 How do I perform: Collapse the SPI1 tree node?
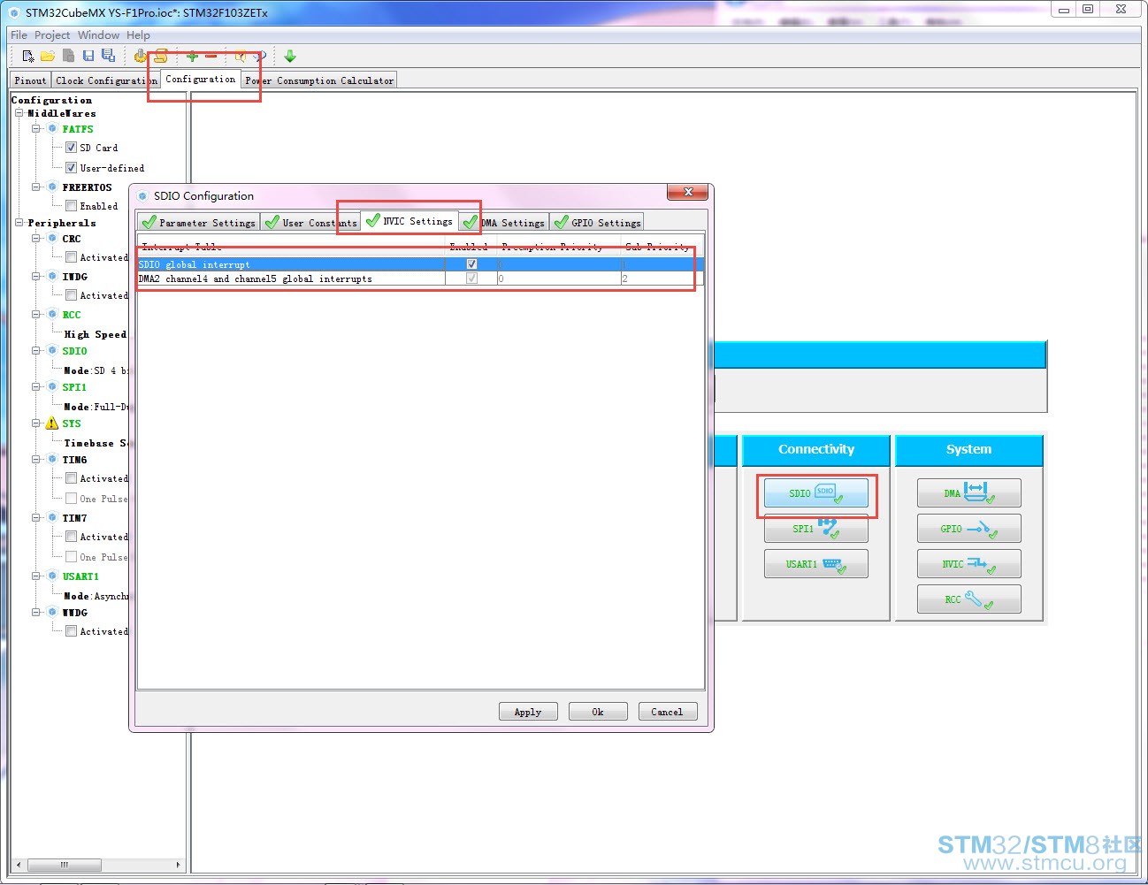[x=36, y=387]
